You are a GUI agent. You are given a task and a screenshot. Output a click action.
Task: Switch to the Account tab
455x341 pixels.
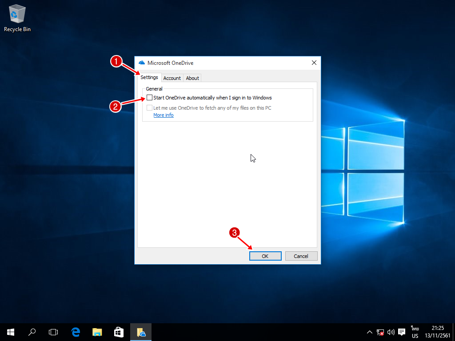point(172,78)
